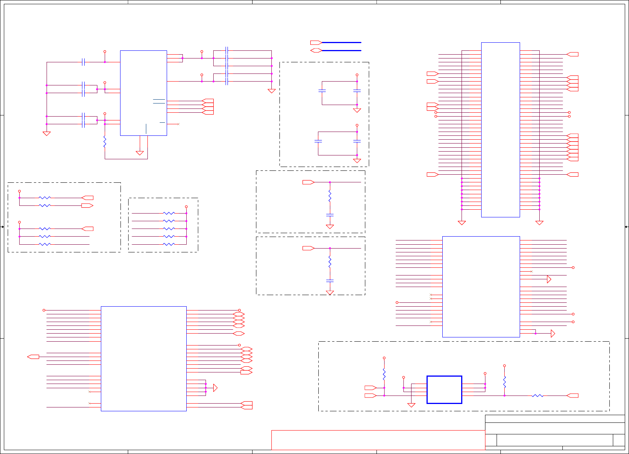Viewport: 629px width, 454px height.
Task: Click ground symbol below tall connector's left pin column
Action: tap(462, 223)
